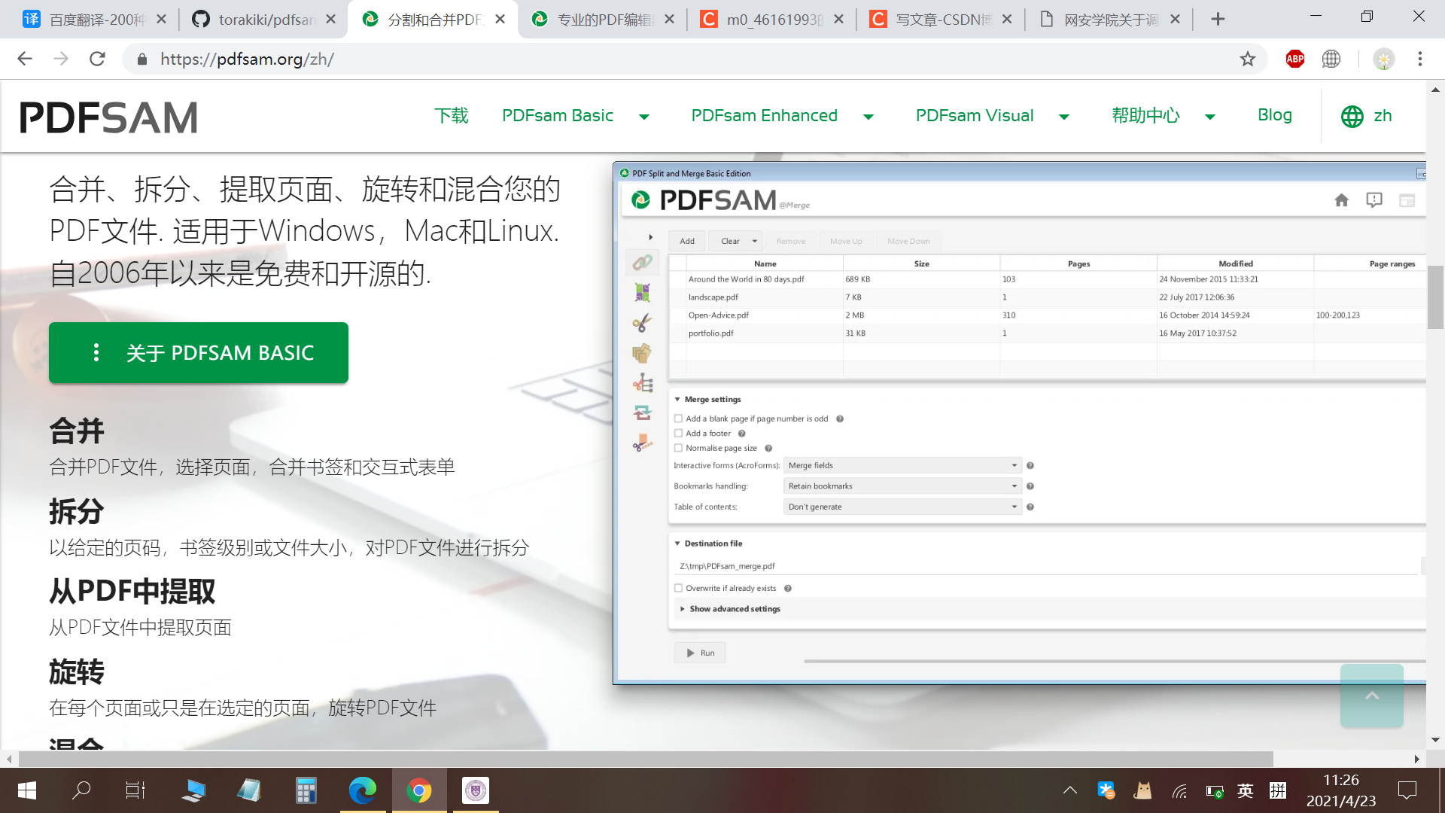Select the Alternate Mix tool icon

[x=642, y=292]
